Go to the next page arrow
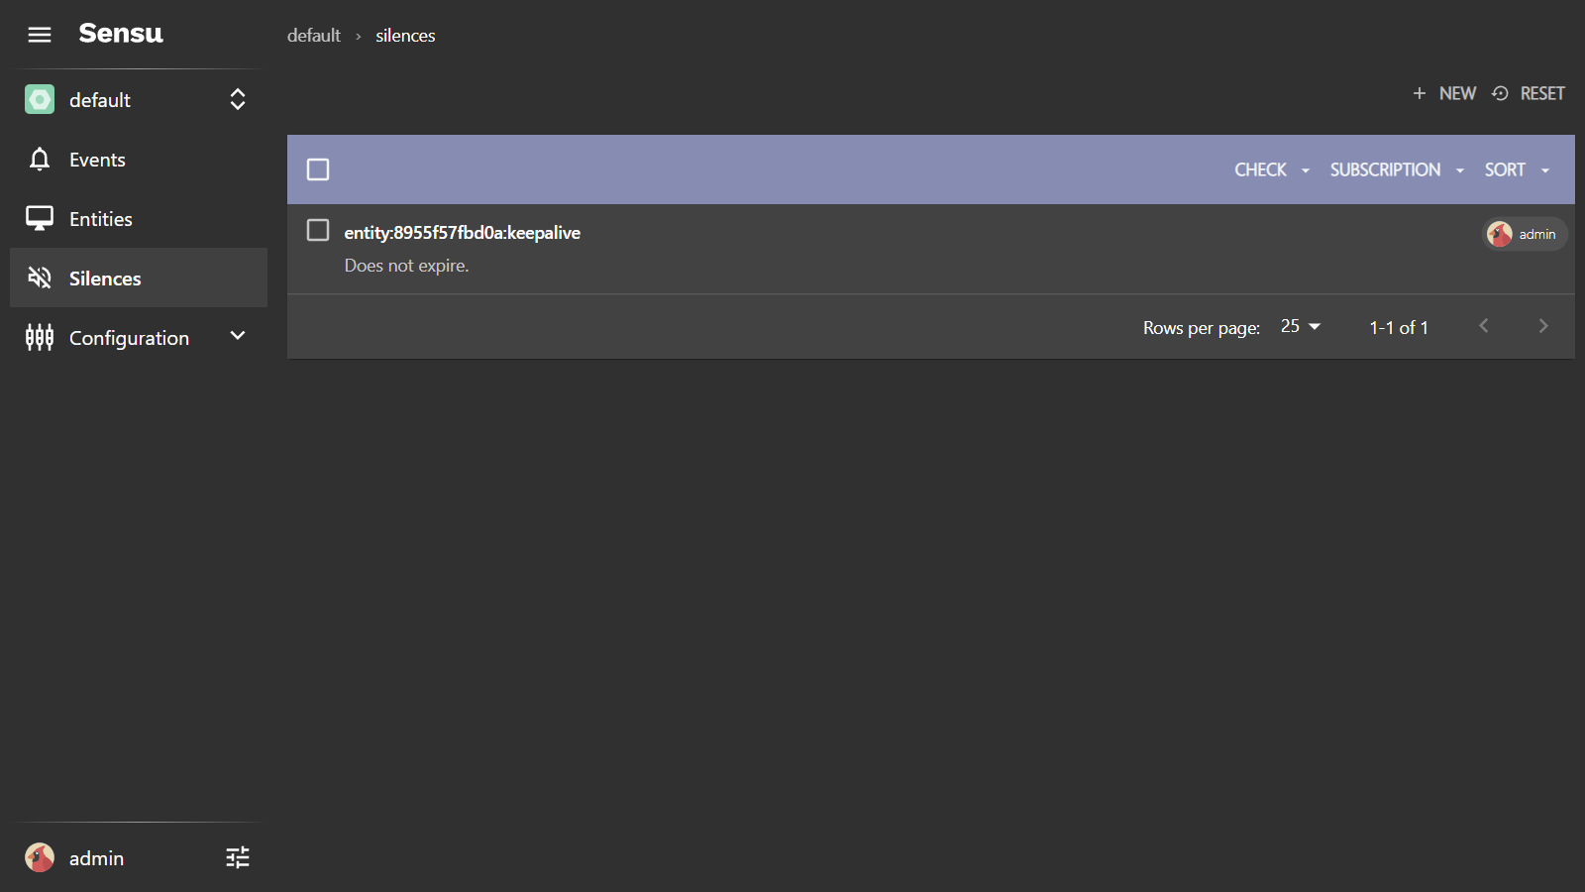Screen dimensions: 1585x892 click(1542, 326)
